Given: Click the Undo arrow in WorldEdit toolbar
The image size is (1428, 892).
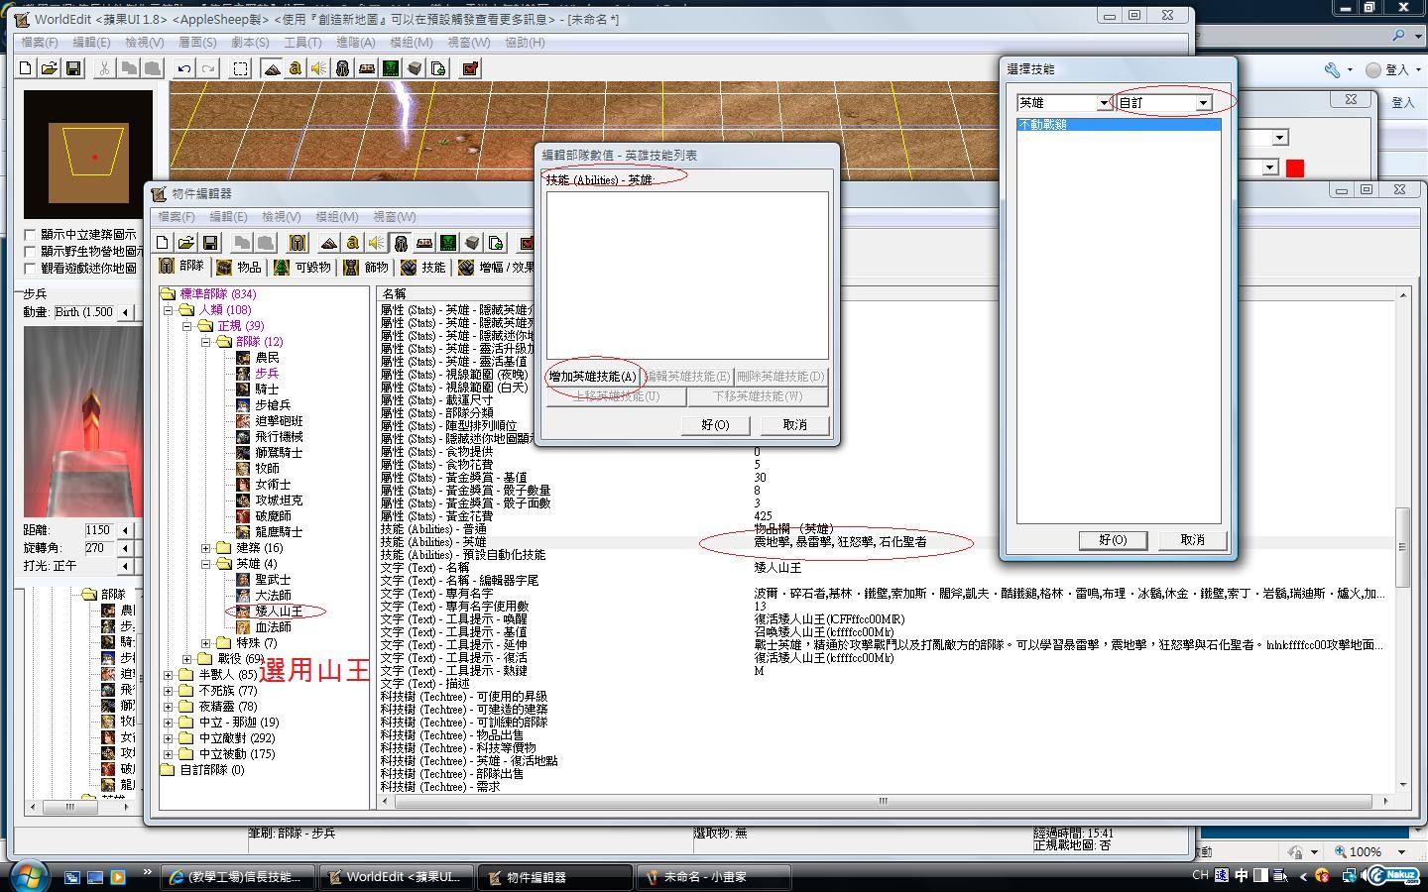Looking at the screenshot, I should pyautogui.click(x=183, y=68).
